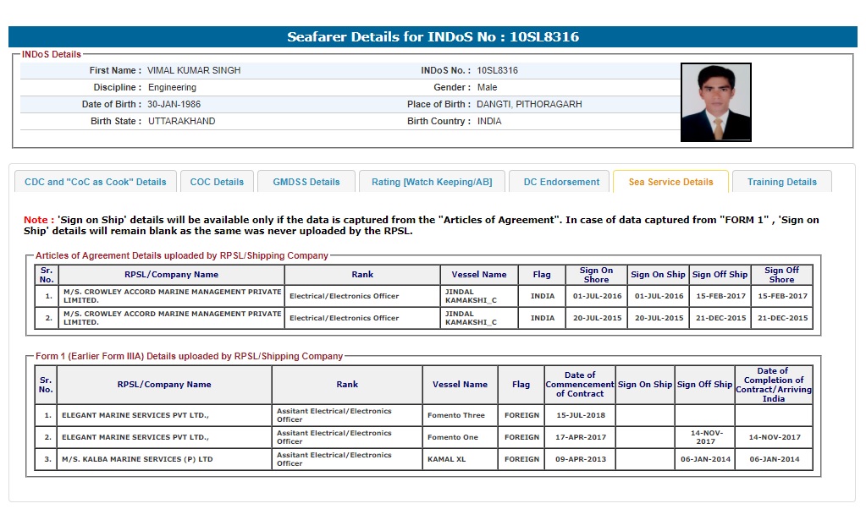Select the Sea Service Details tab
Image resolution: width=866 pixels, height=509 pixels.
[670, 182]
